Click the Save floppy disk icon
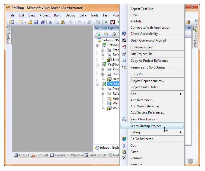Screen dimensions: 205x171 coord(36,22)
